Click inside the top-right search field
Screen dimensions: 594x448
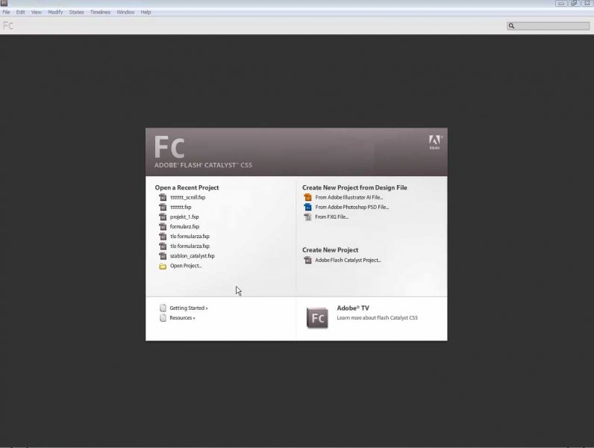point(552,26)
